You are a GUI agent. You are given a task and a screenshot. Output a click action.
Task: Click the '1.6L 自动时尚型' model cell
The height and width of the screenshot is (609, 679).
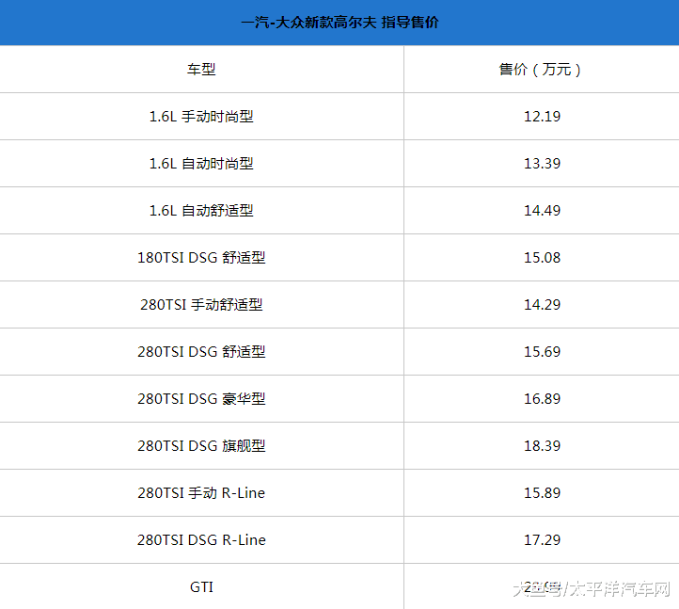[201, 164]
